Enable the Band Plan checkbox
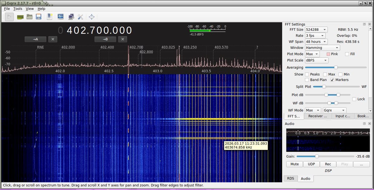Screen dimensions: 374x190 click(307, 80)
